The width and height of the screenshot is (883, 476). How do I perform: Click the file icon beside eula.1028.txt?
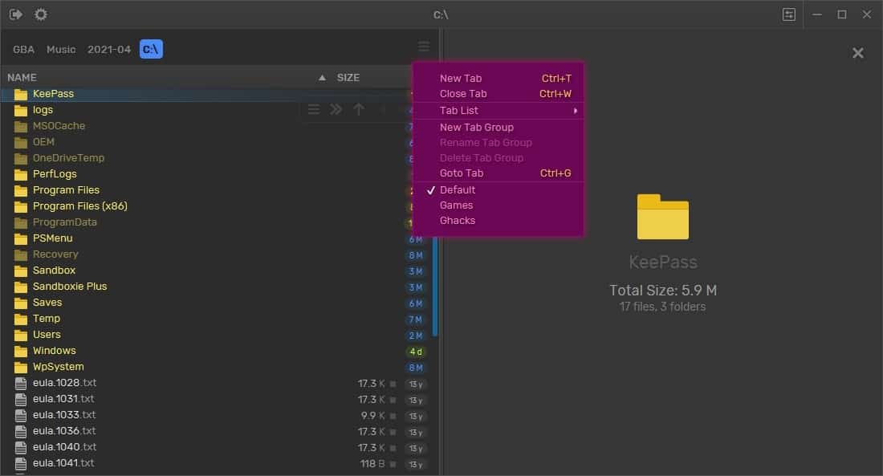(22, 383)
